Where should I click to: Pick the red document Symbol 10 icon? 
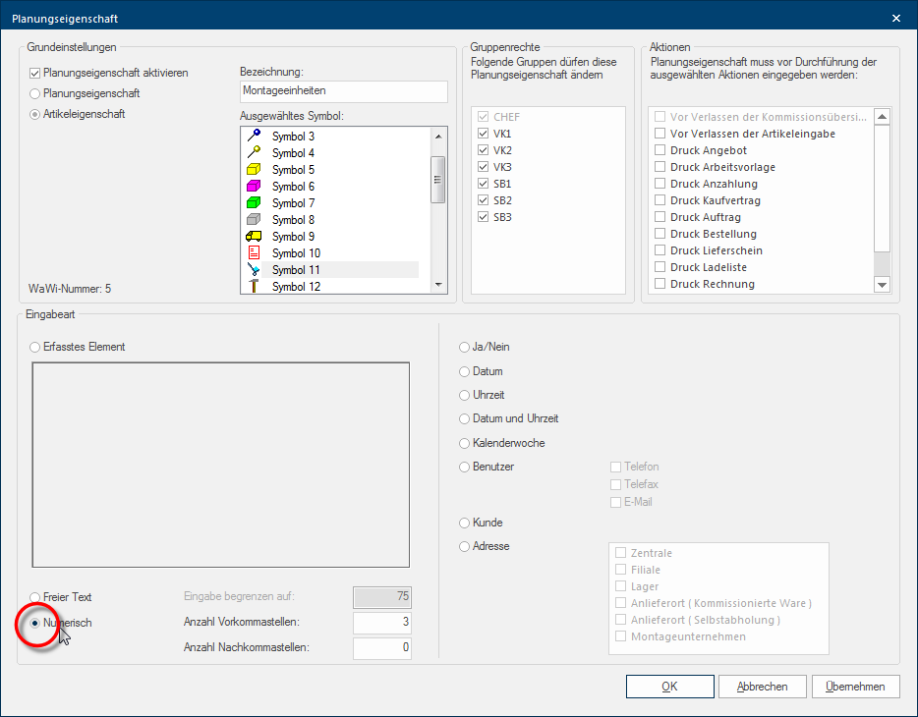(253, 252)
